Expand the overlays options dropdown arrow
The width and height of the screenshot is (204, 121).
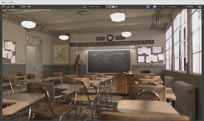[x=157, y=7]
